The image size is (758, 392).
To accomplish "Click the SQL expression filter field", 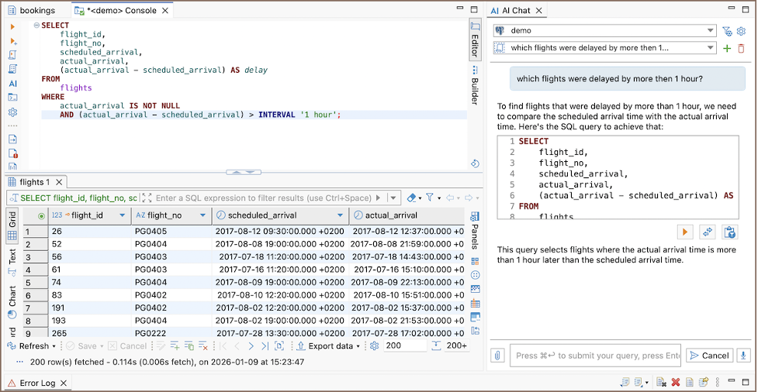I will click(264, 198).
